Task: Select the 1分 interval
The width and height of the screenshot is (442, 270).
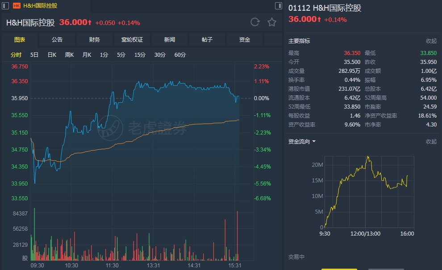Action: (104, 55)
